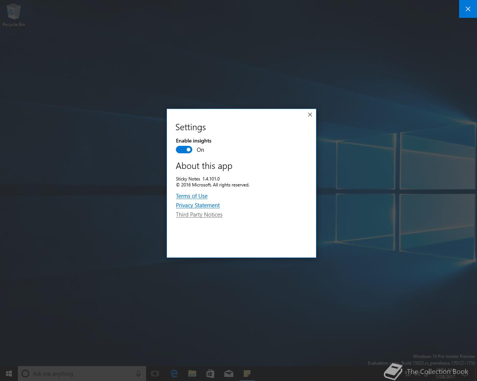Launch Microsoft Edge from taskbar
This screenshot has height=381, width=477.
pos(174,374)
